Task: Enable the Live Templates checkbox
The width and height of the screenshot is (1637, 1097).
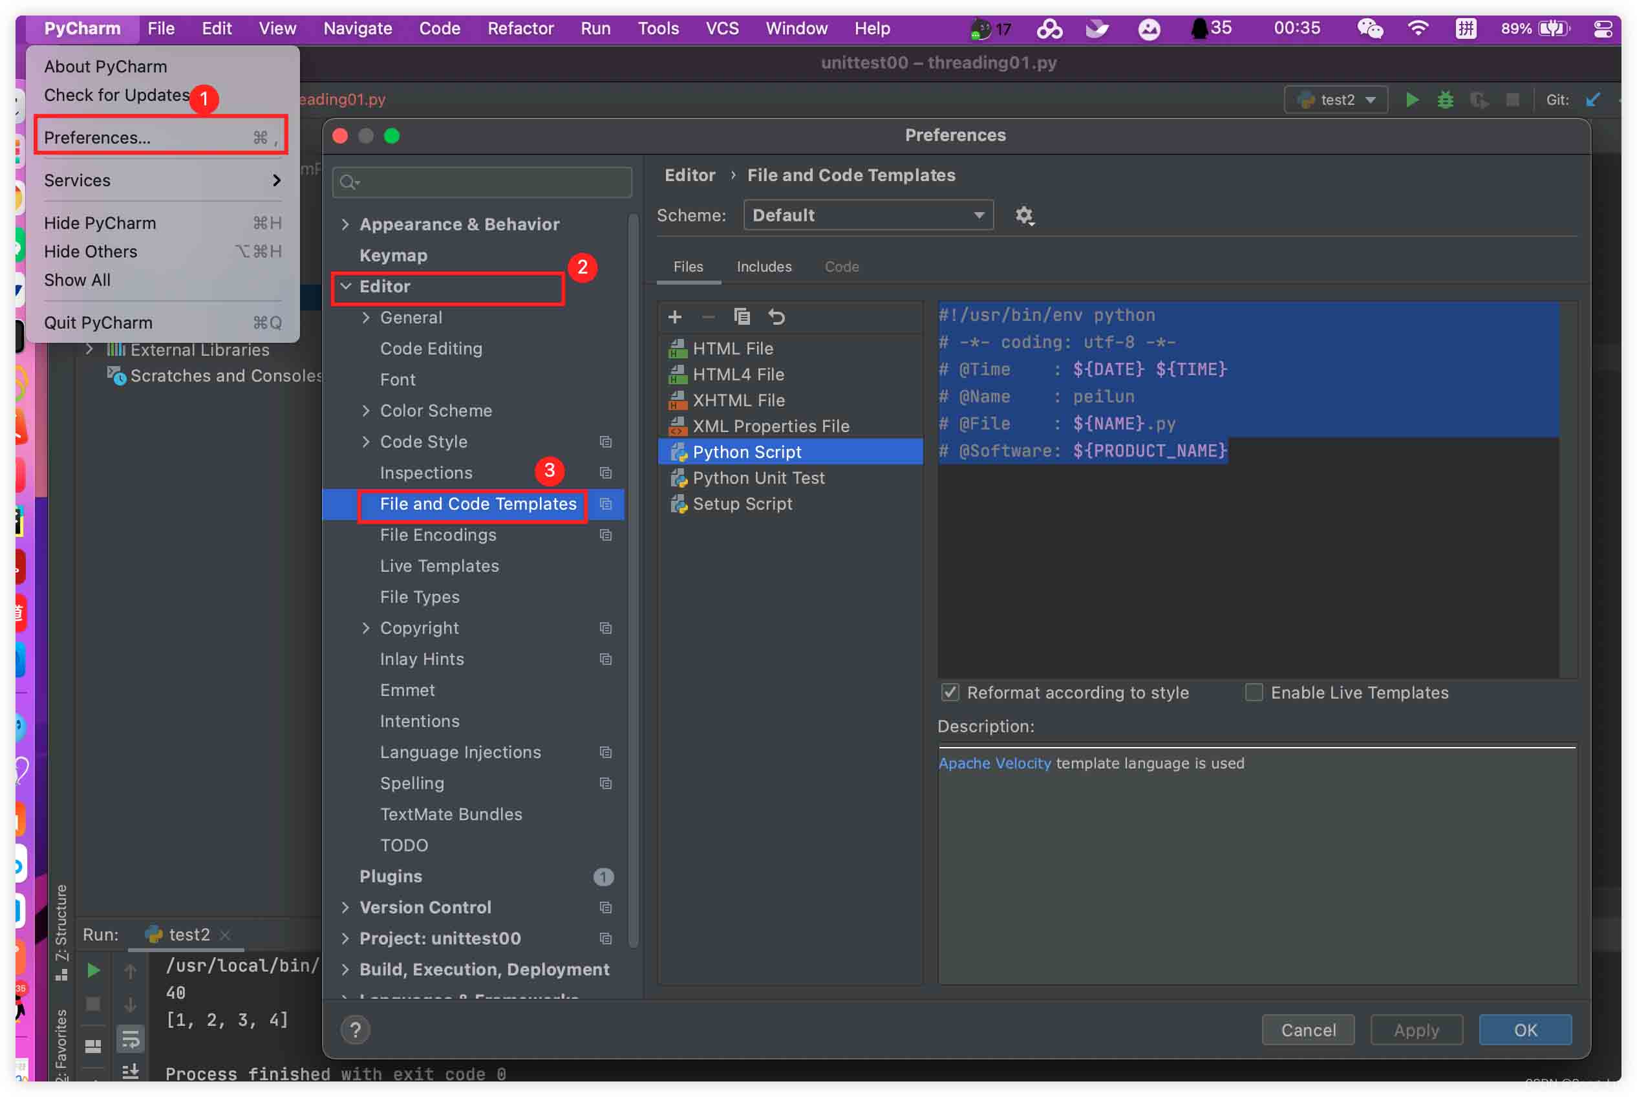Action: point(1254,693)
